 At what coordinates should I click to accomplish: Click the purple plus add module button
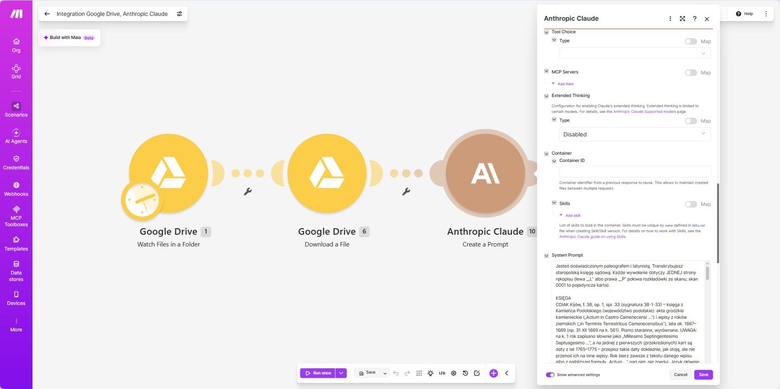[x=494, y=373]
